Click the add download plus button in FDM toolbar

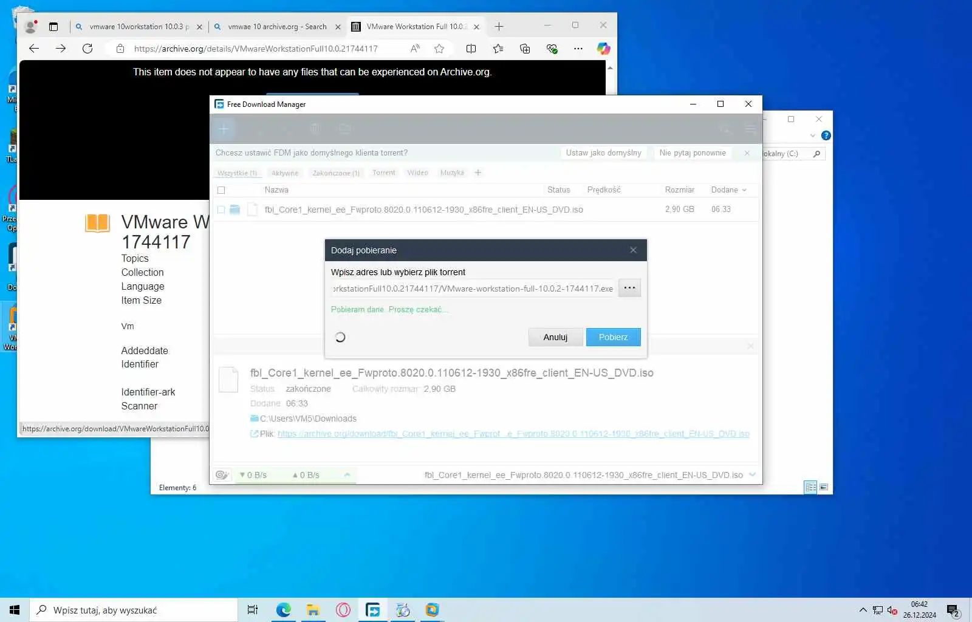(224, 129)
